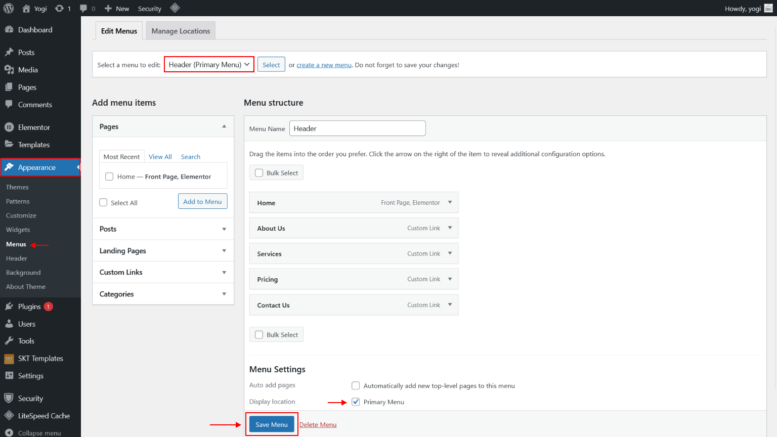
Task: Open Customize under Appearance
Action: tap(21, 215)
